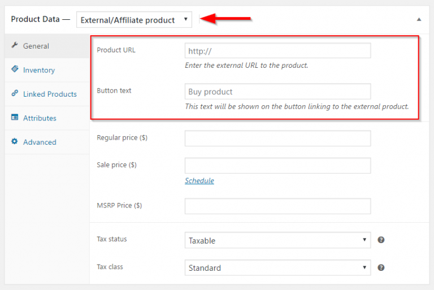
Task: Switch to the Inventory tab
Action: click(39, 70)
